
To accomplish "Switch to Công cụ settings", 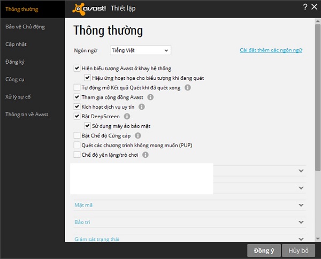I will (15, 79).
